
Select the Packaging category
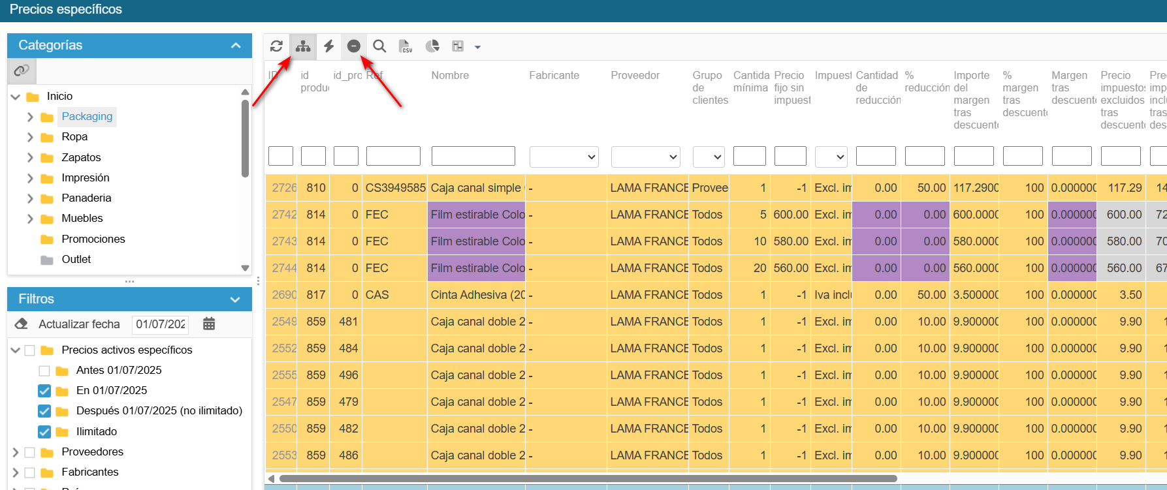[x=87, y=117]
